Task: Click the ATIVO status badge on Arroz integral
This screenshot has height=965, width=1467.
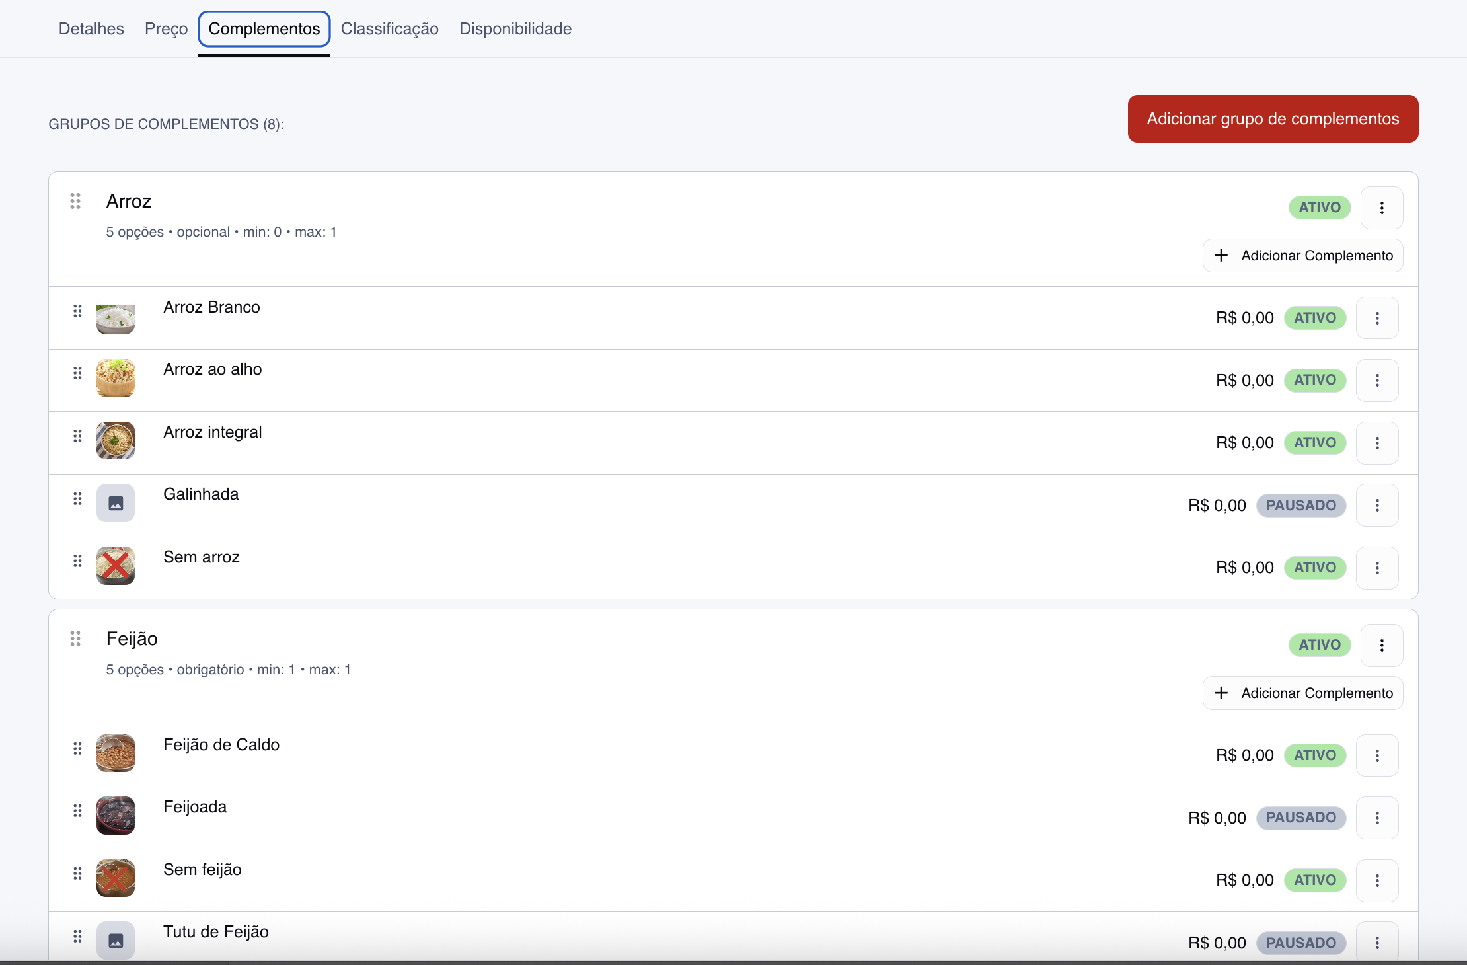Action: coord(1314,443)
